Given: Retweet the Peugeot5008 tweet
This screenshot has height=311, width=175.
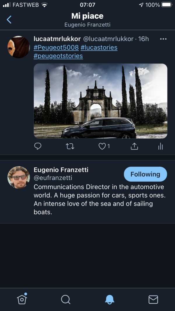Looking at the screenshot, I should [x=70, y=146].
